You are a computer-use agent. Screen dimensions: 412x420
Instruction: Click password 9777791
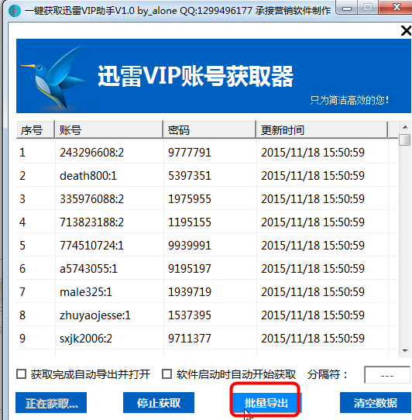190,153
